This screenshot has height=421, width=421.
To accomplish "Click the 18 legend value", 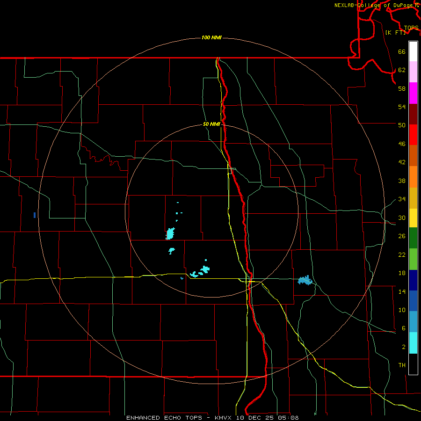I will tap(402, 273).
